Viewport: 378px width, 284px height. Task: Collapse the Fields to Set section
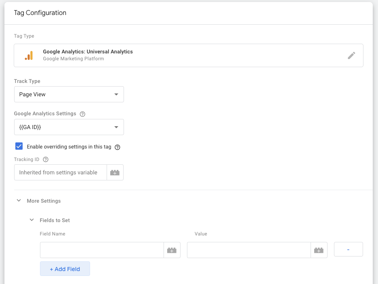pos(31,220)
